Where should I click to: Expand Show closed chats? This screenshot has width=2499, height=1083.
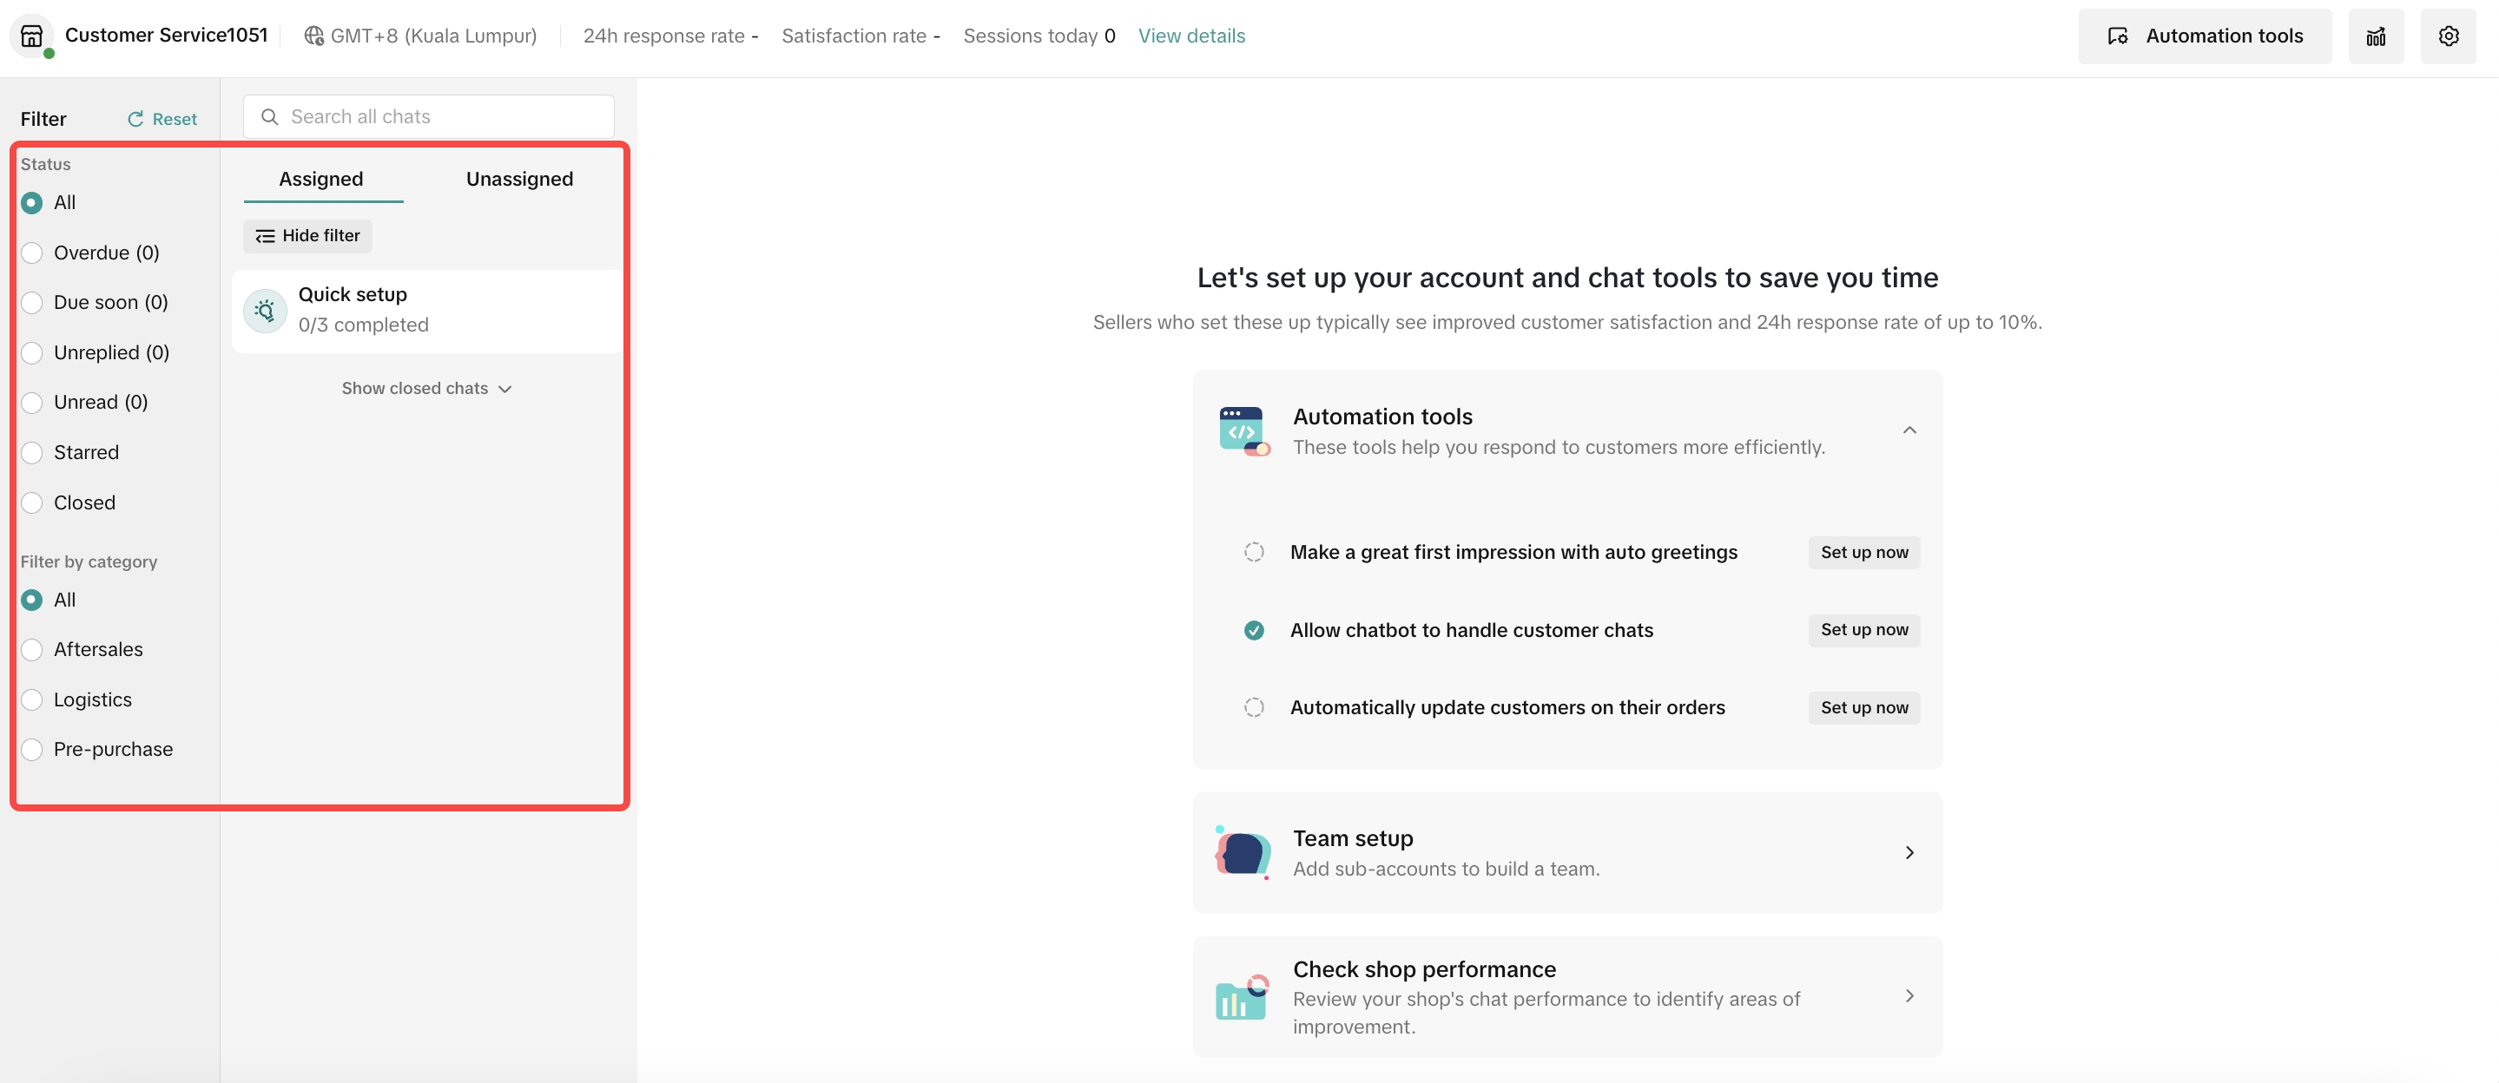[x=425, y=389]
